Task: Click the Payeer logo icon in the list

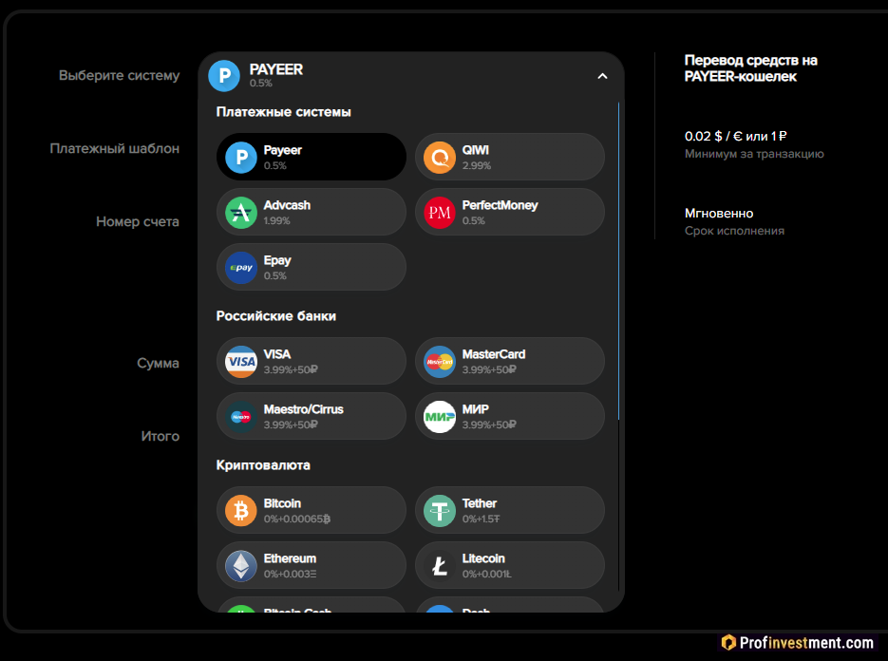Action: pyautogui.click(x=241, y=157)
